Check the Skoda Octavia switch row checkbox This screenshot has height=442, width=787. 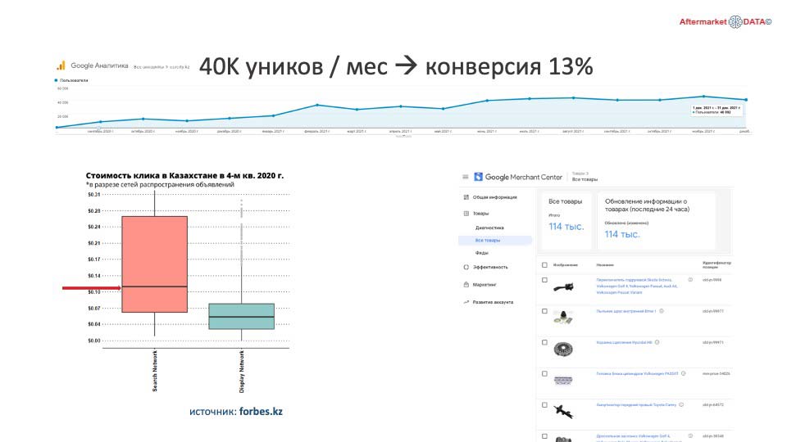coord(544,280)
